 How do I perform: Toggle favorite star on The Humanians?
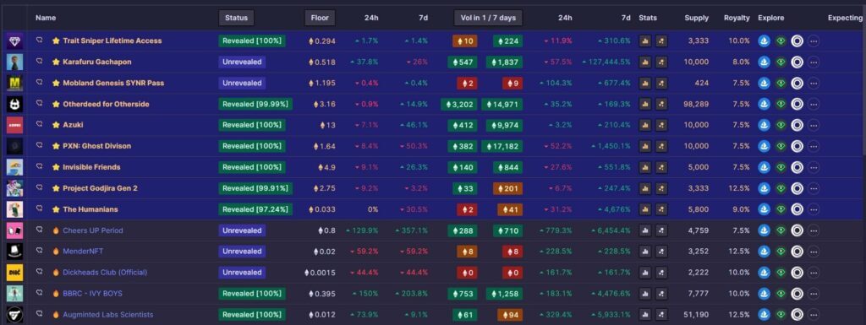click(56, 209)
